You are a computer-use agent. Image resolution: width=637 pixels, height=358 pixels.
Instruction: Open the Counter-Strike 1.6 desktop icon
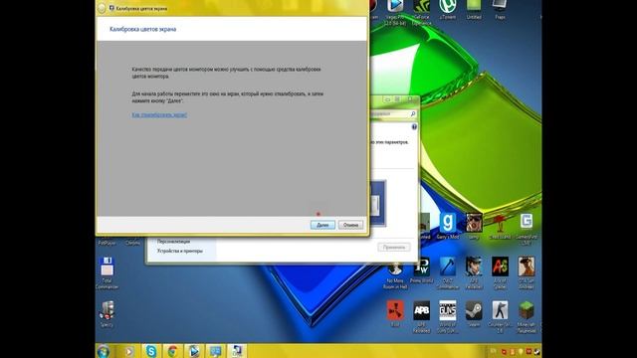click(500, 316)
